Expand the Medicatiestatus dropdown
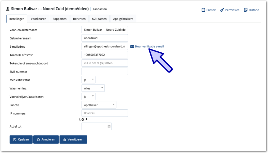Image resolution: width=268 pixels, height=153 pixels. click(88, 80)
